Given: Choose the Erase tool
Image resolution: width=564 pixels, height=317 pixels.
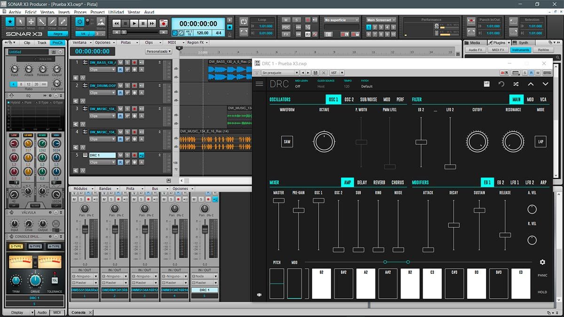Looking at the screenshot, I should click(62, 22).
